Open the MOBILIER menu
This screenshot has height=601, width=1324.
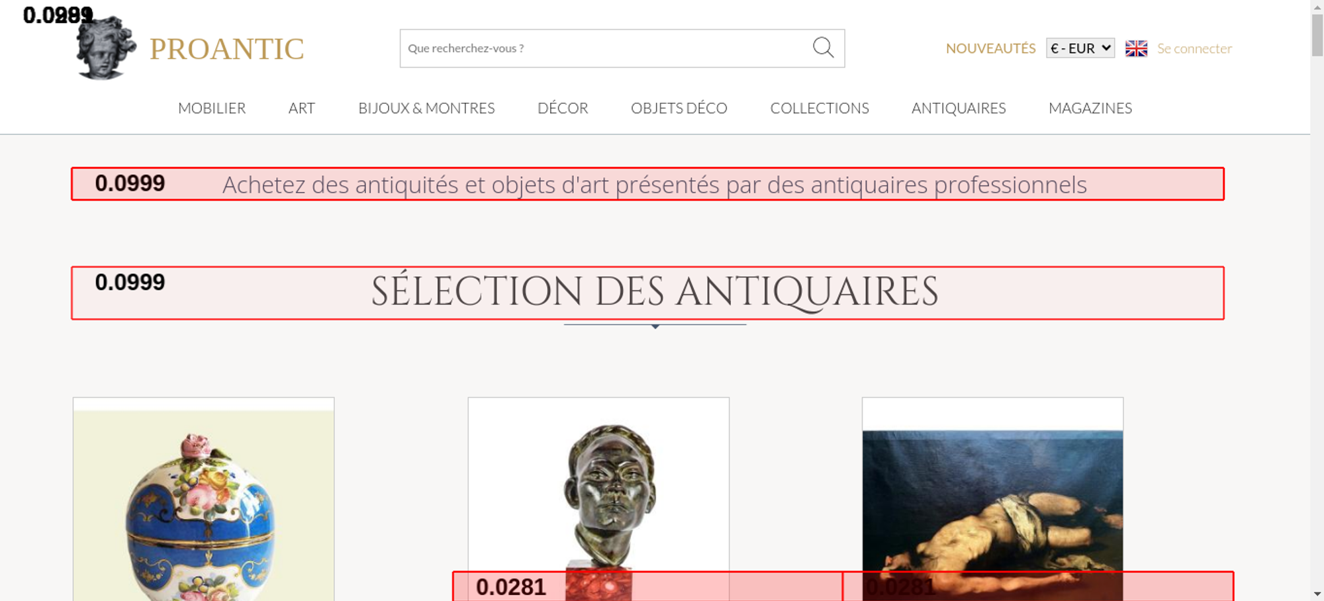(x=212, y=108)
